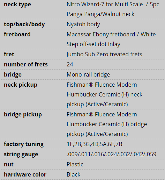The height and width of the screenshot is (180, 165).
Task: Select the nut value 'Plastic'
Action: (75, 164)
